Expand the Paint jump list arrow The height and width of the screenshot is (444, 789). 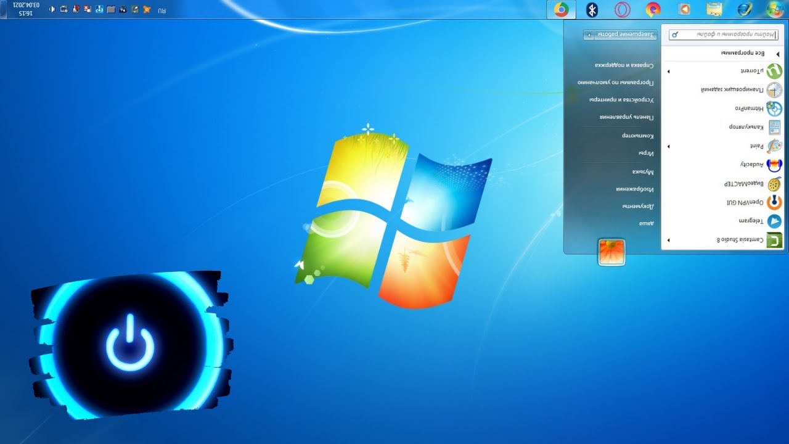[669, 146]
